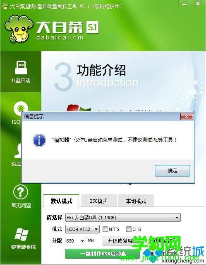The height and width of the screenshot is (265, 206).
Task: Close the 信息提示 dialog with red X
Action: [x=187, y=116]
